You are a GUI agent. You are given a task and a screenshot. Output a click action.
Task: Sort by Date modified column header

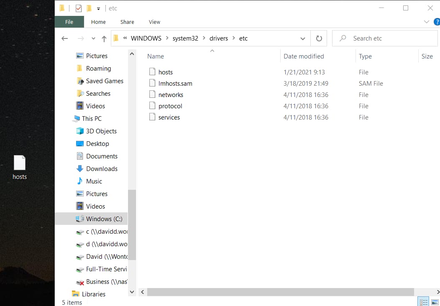pyautogui.click(x=304, y=56)
